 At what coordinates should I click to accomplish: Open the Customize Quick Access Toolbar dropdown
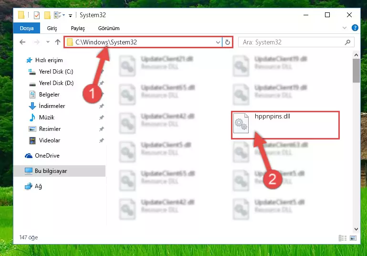point(70,16)
